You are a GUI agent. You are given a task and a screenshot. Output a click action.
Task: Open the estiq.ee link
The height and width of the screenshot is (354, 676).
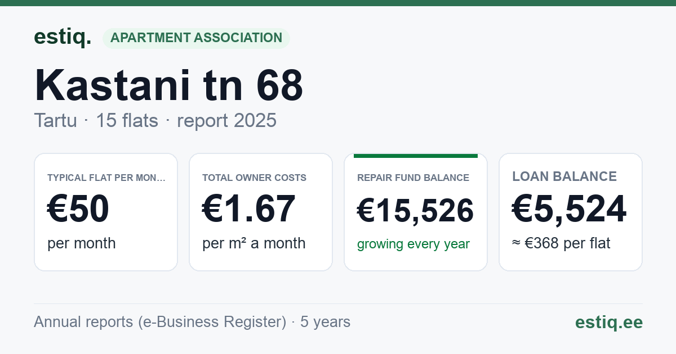[x=609, y=322]
